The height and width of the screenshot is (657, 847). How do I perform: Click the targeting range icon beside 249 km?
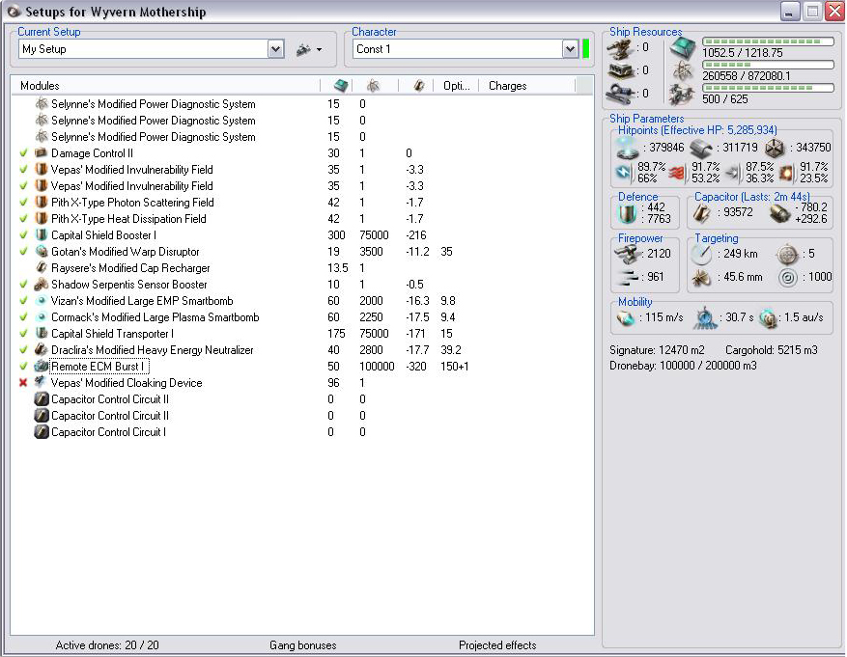tap(702, 254)
